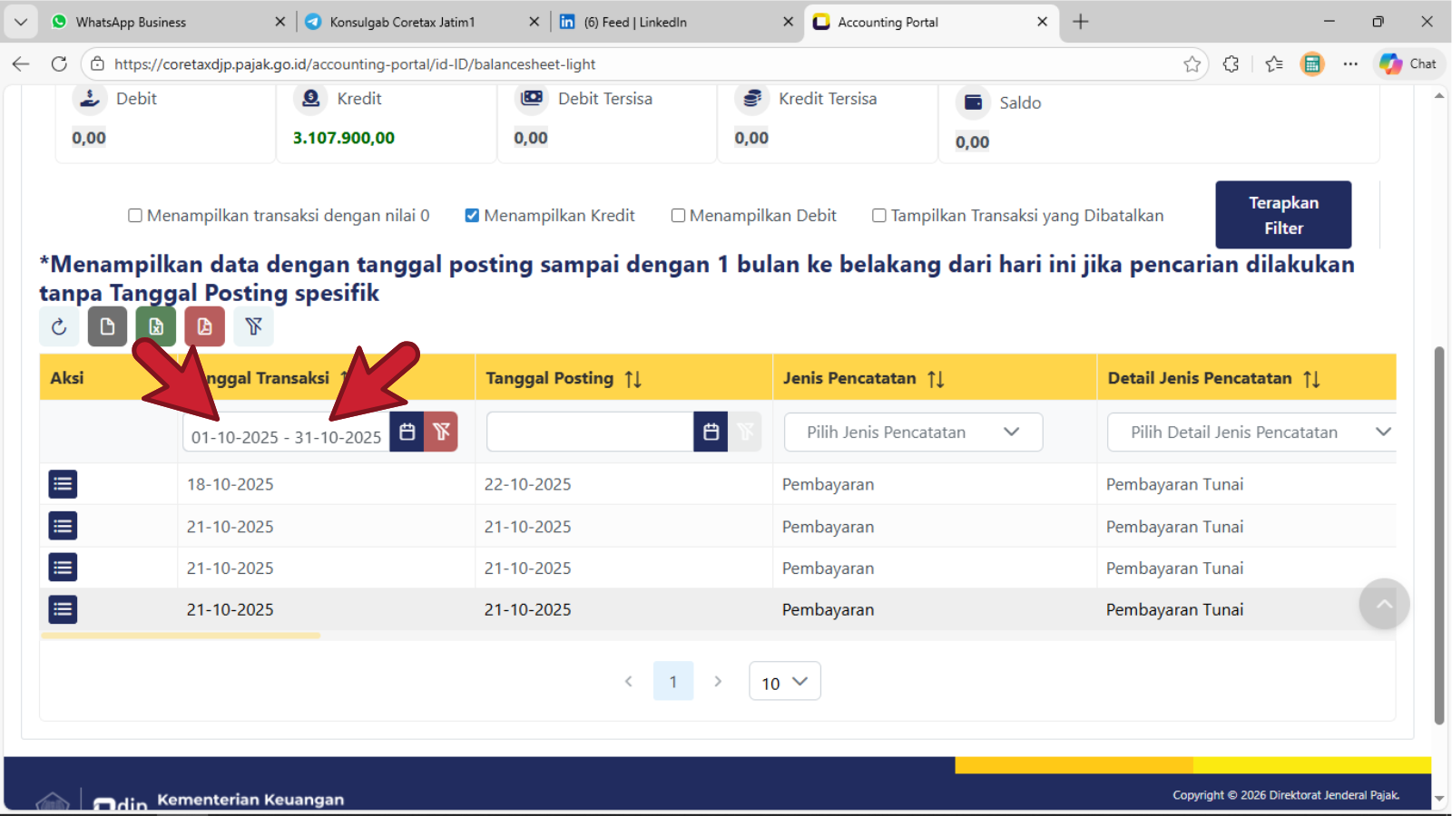Enable Menampilkan transaksi dengan nilai 0

[x=135, y=216]
